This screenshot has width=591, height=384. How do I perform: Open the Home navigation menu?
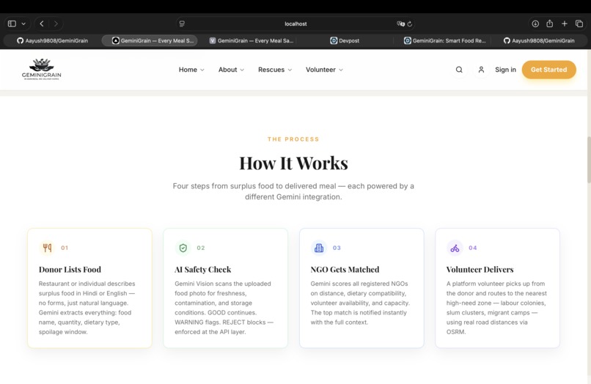pos(191,70)
